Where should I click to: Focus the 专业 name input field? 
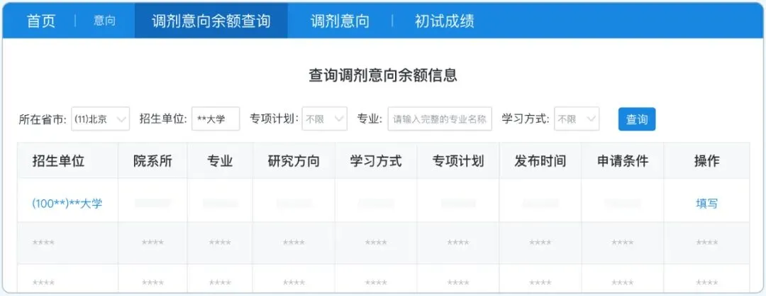tap(440, 119)
